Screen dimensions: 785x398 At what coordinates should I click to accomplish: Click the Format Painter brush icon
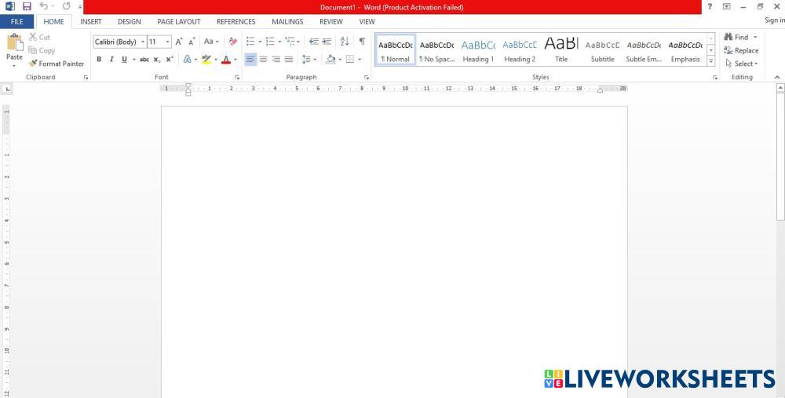(x=33, y=64)
